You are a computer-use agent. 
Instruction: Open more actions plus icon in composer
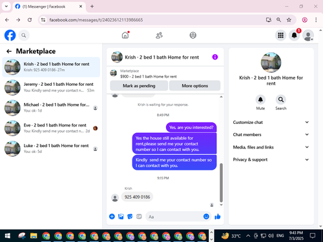point(112,216)
